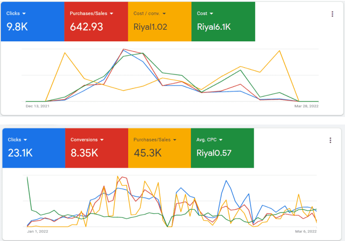
Task: Expand the yellow Purchases/Sales dropdown arrow
Action: (x=175, y=140)
